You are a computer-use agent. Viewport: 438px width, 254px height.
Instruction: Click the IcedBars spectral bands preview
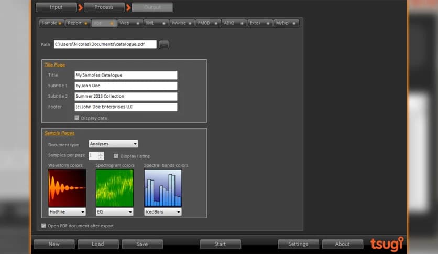click(163, 188)
